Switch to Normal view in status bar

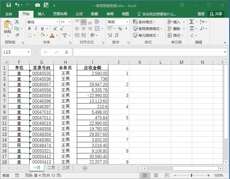tap(145, 175)
